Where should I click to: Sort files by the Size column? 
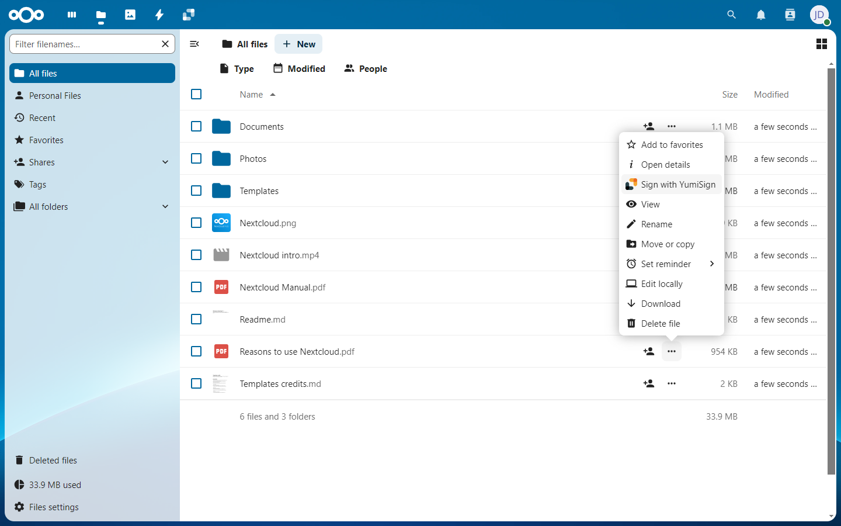coord(729,94)
